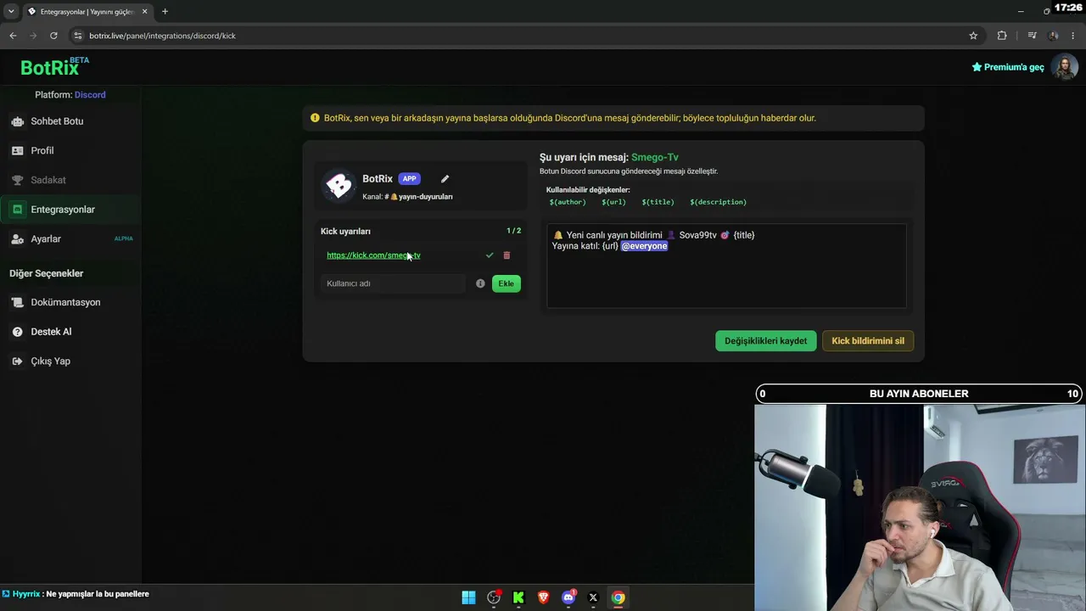Screen dimensions: 1086x611
Task: Open the Chrome profile avatar
Action: coord(1053,36)
